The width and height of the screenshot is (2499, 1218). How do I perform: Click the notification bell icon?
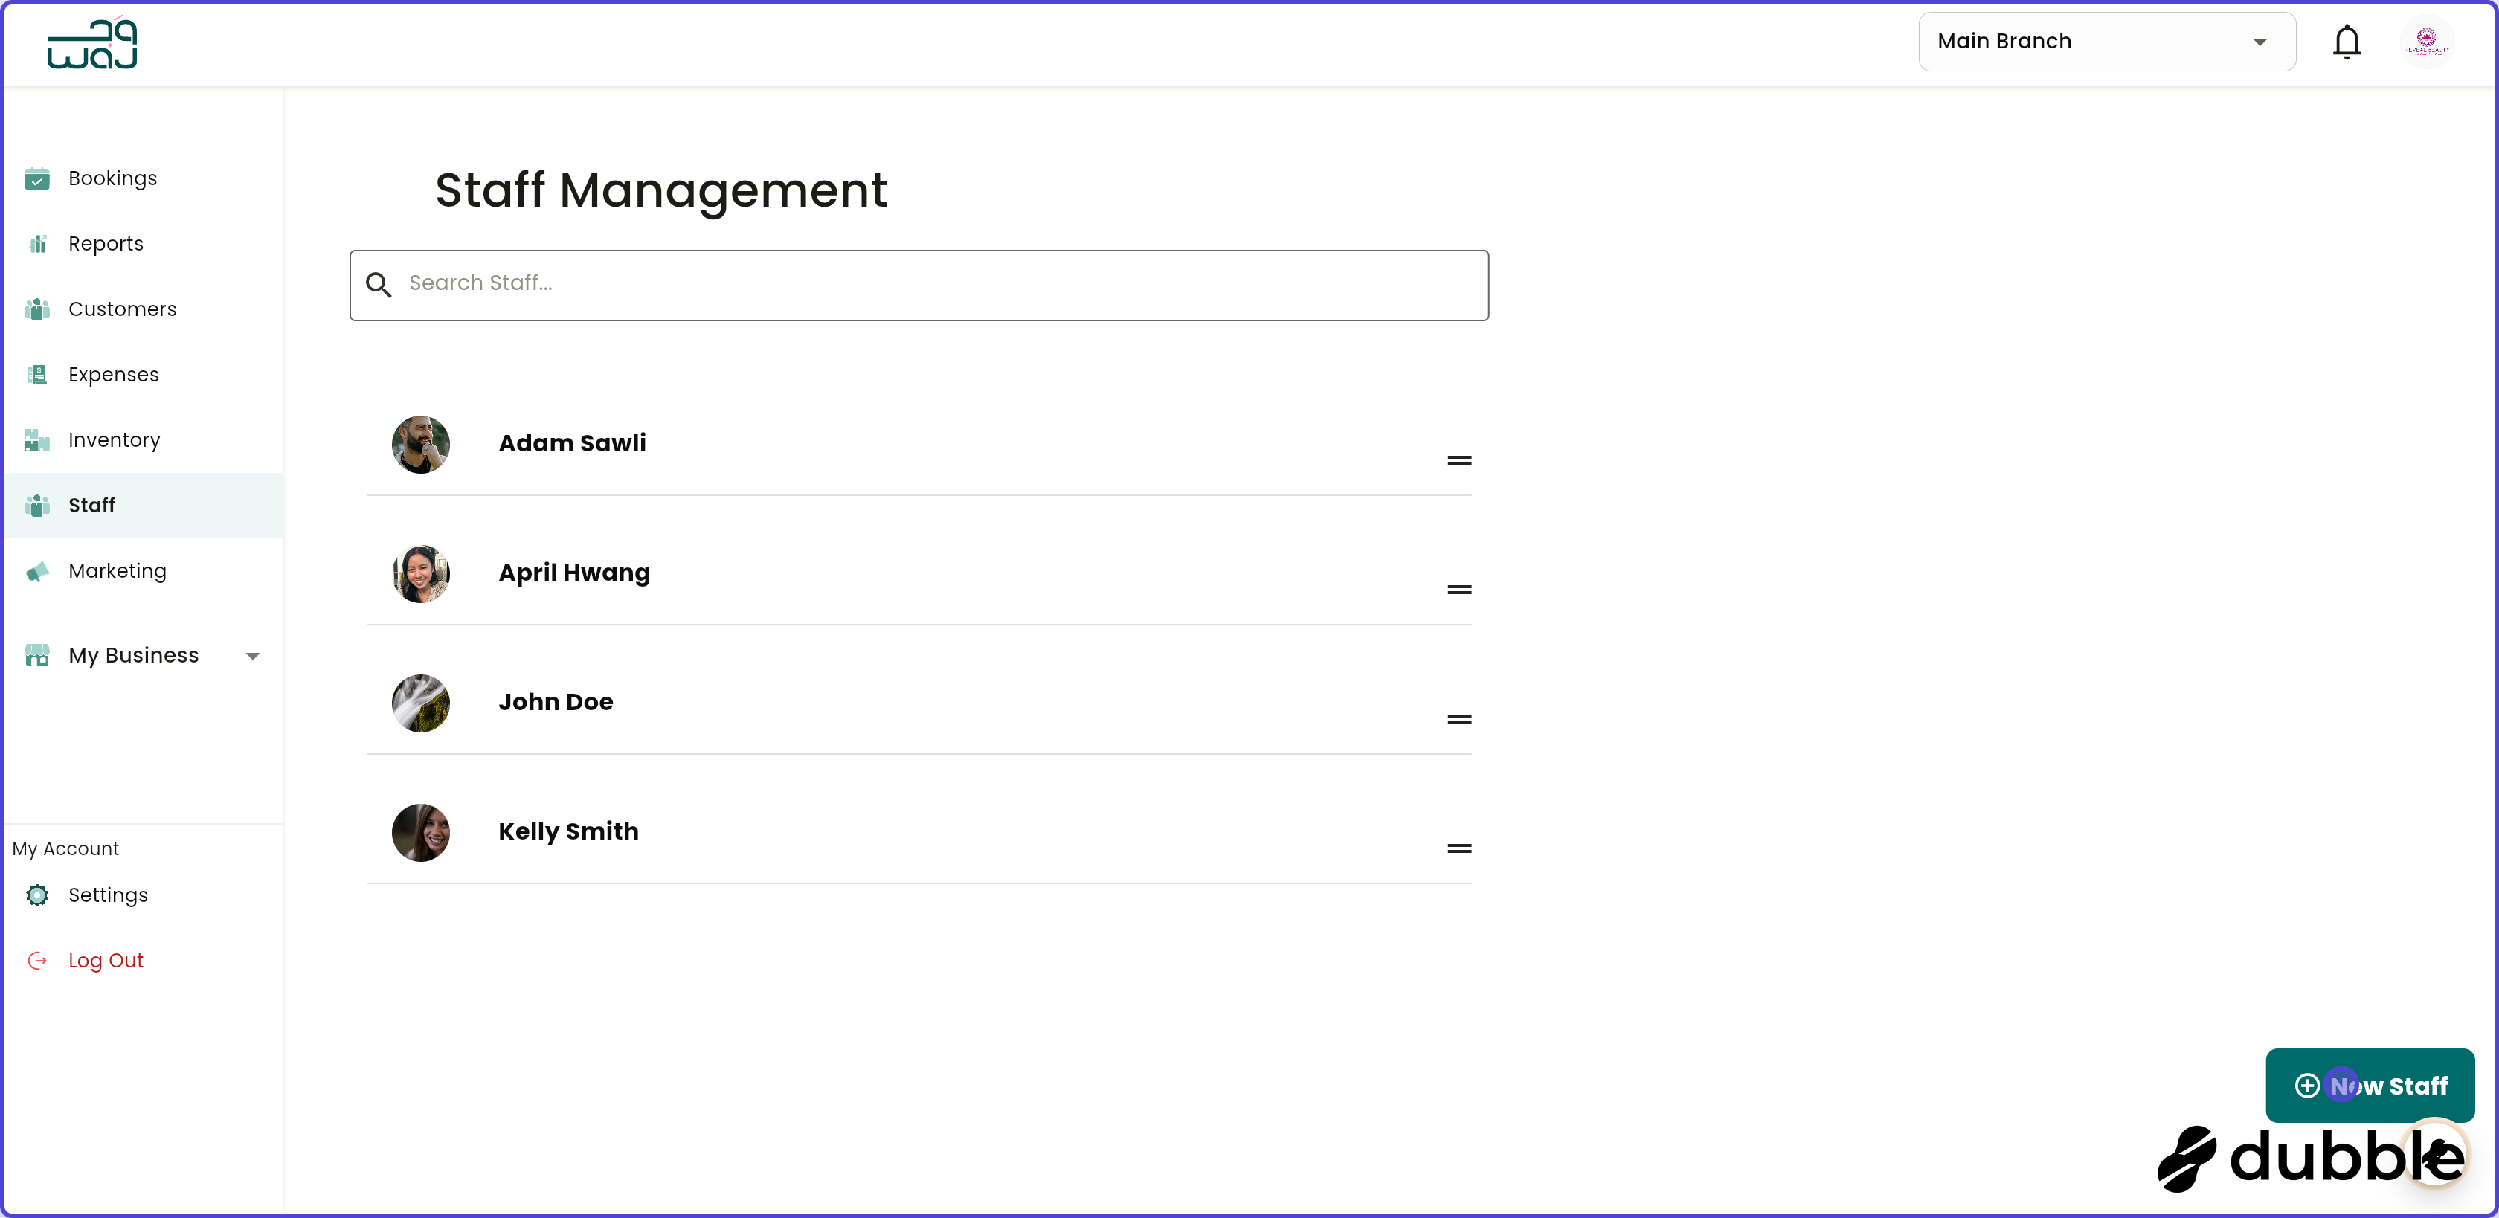(2346, 42)
